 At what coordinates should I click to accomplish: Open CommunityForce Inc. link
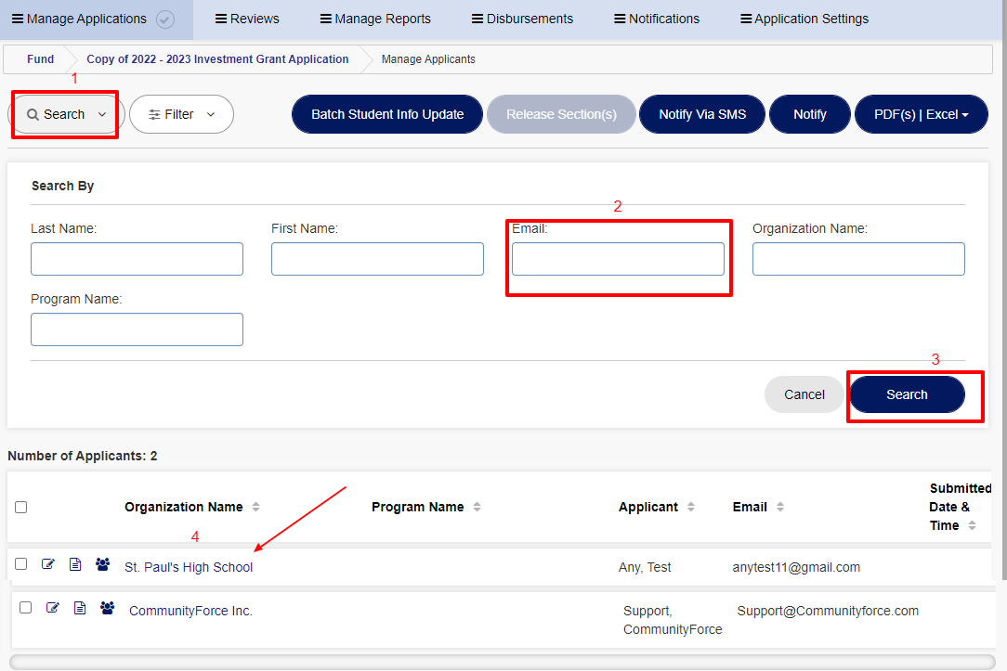(190, 611)
